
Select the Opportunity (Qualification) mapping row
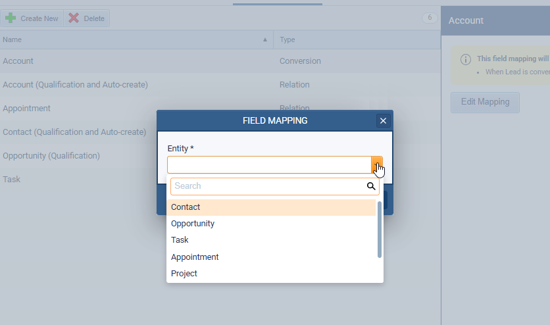(x=51, y=156)
